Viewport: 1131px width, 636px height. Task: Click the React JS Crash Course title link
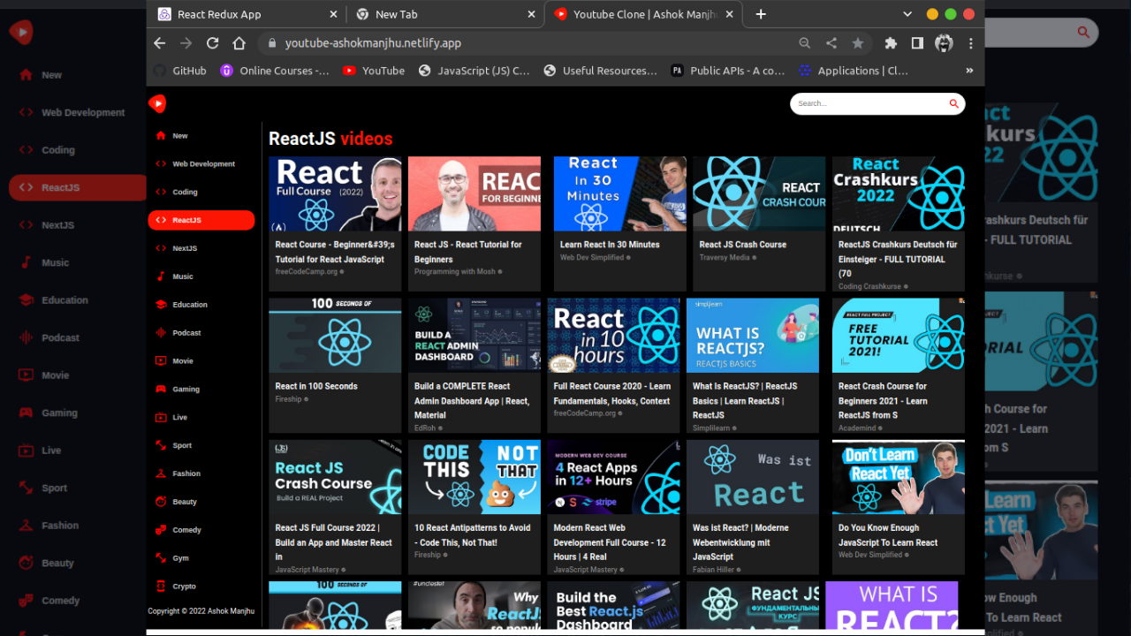(x=743, y=245)
